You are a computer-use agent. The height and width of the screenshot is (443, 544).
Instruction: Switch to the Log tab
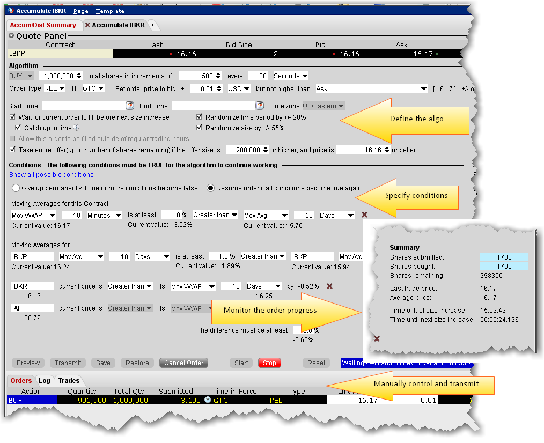(45, 381)
